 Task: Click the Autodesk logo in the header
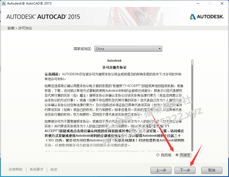point(207,17)
